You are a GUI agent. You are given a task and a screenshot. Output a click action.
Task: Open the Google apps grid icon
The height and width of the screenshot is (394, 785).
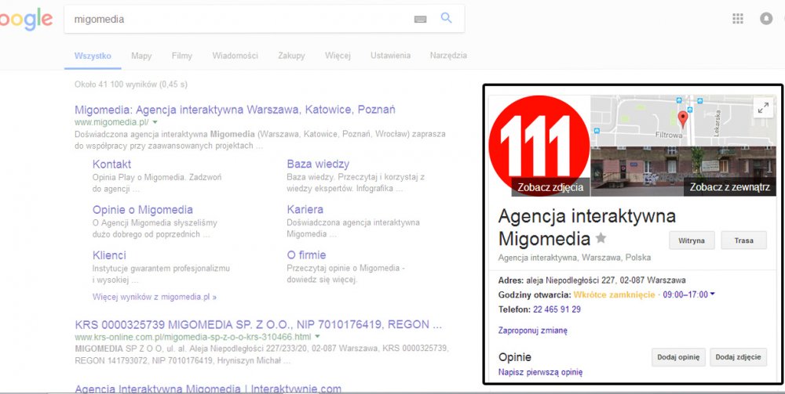738,19
